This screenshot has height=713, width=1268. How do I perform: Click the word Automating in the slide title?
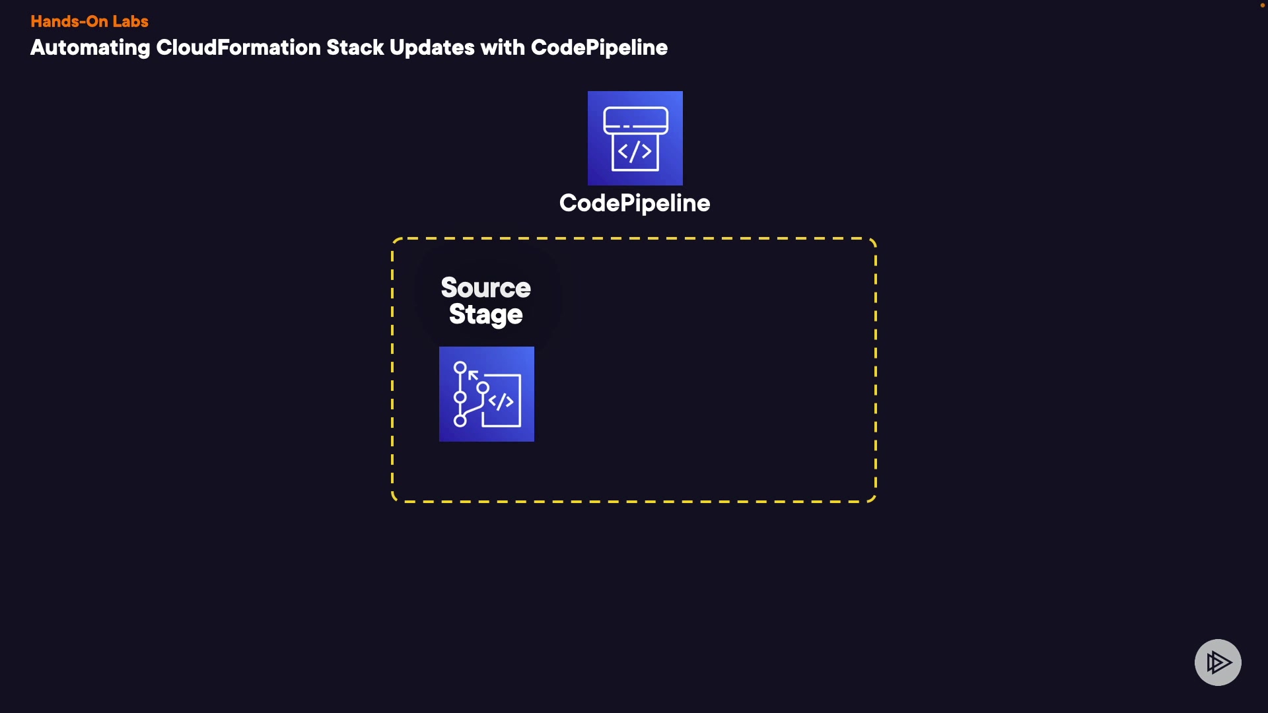(x=90, y=48)
